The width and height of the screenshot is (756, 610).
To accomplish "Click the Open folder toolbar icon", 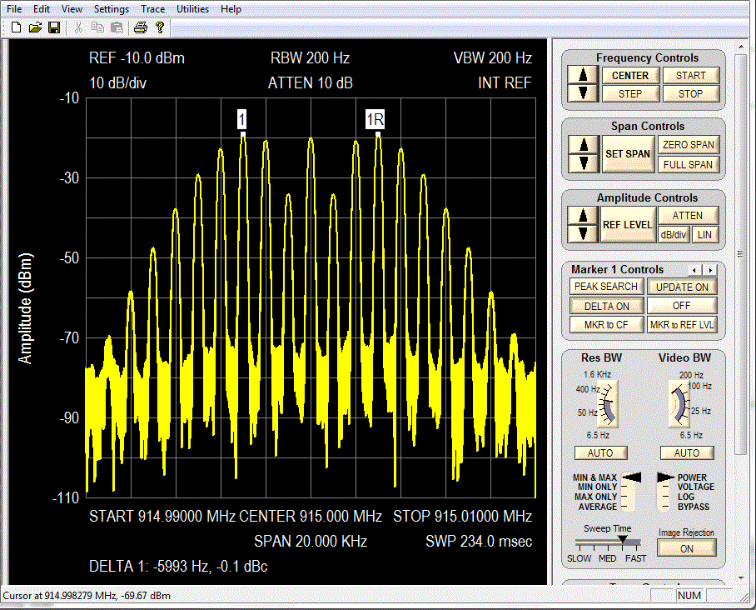I will click(x=34, y=27).
